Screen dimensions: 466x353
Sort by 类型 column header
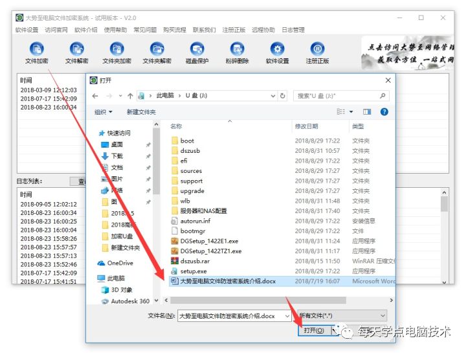click(358, 126)
